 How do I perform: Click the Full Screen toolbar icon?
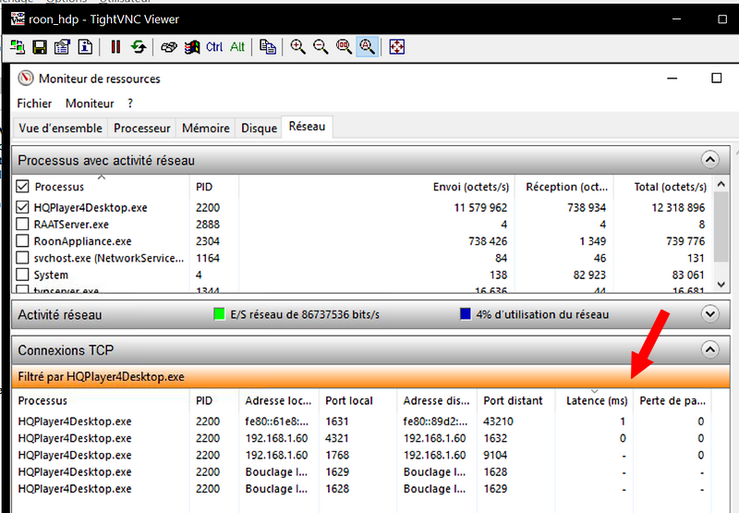click(x=397, y=47)
